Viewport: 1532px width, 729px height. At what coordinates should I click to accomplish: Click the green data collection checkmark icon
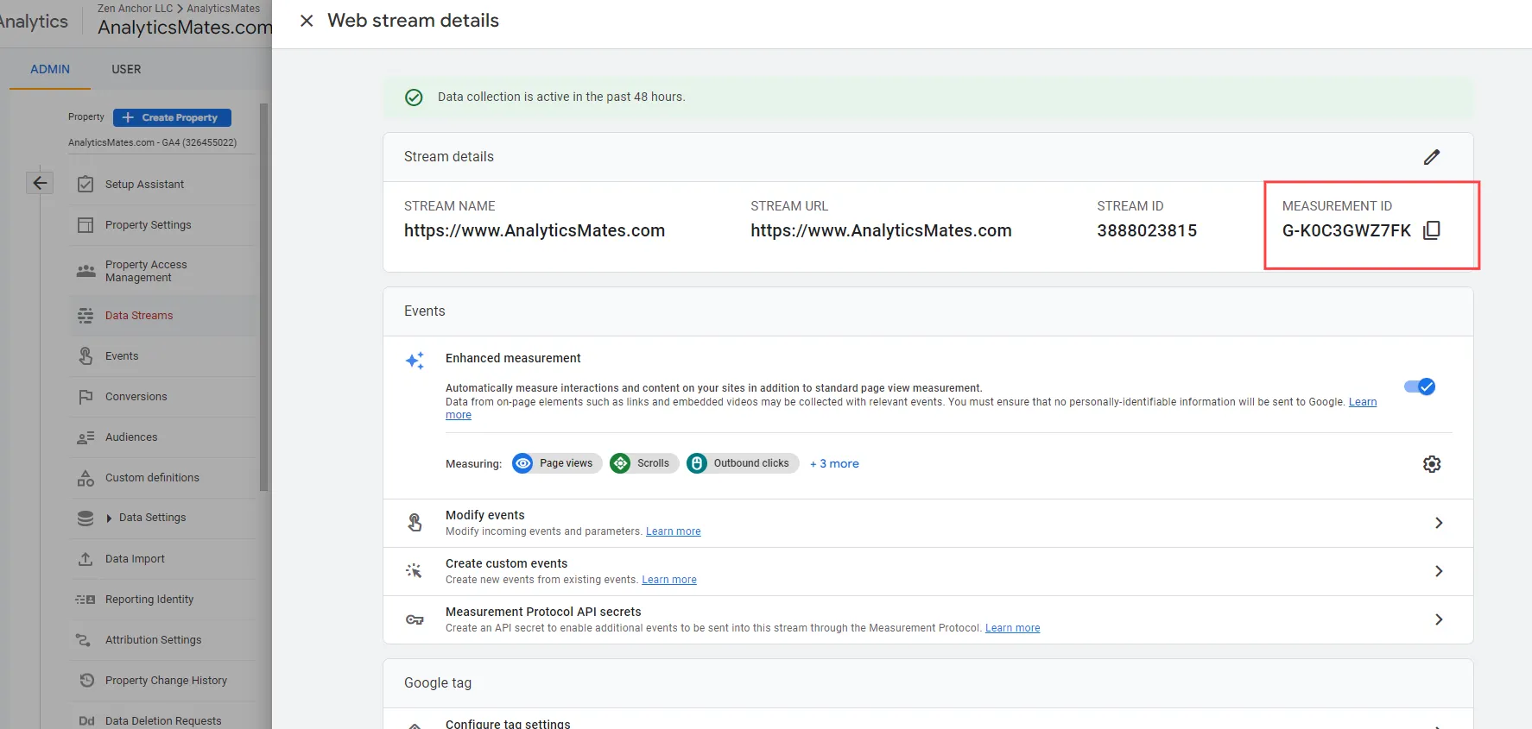(414, 97)
